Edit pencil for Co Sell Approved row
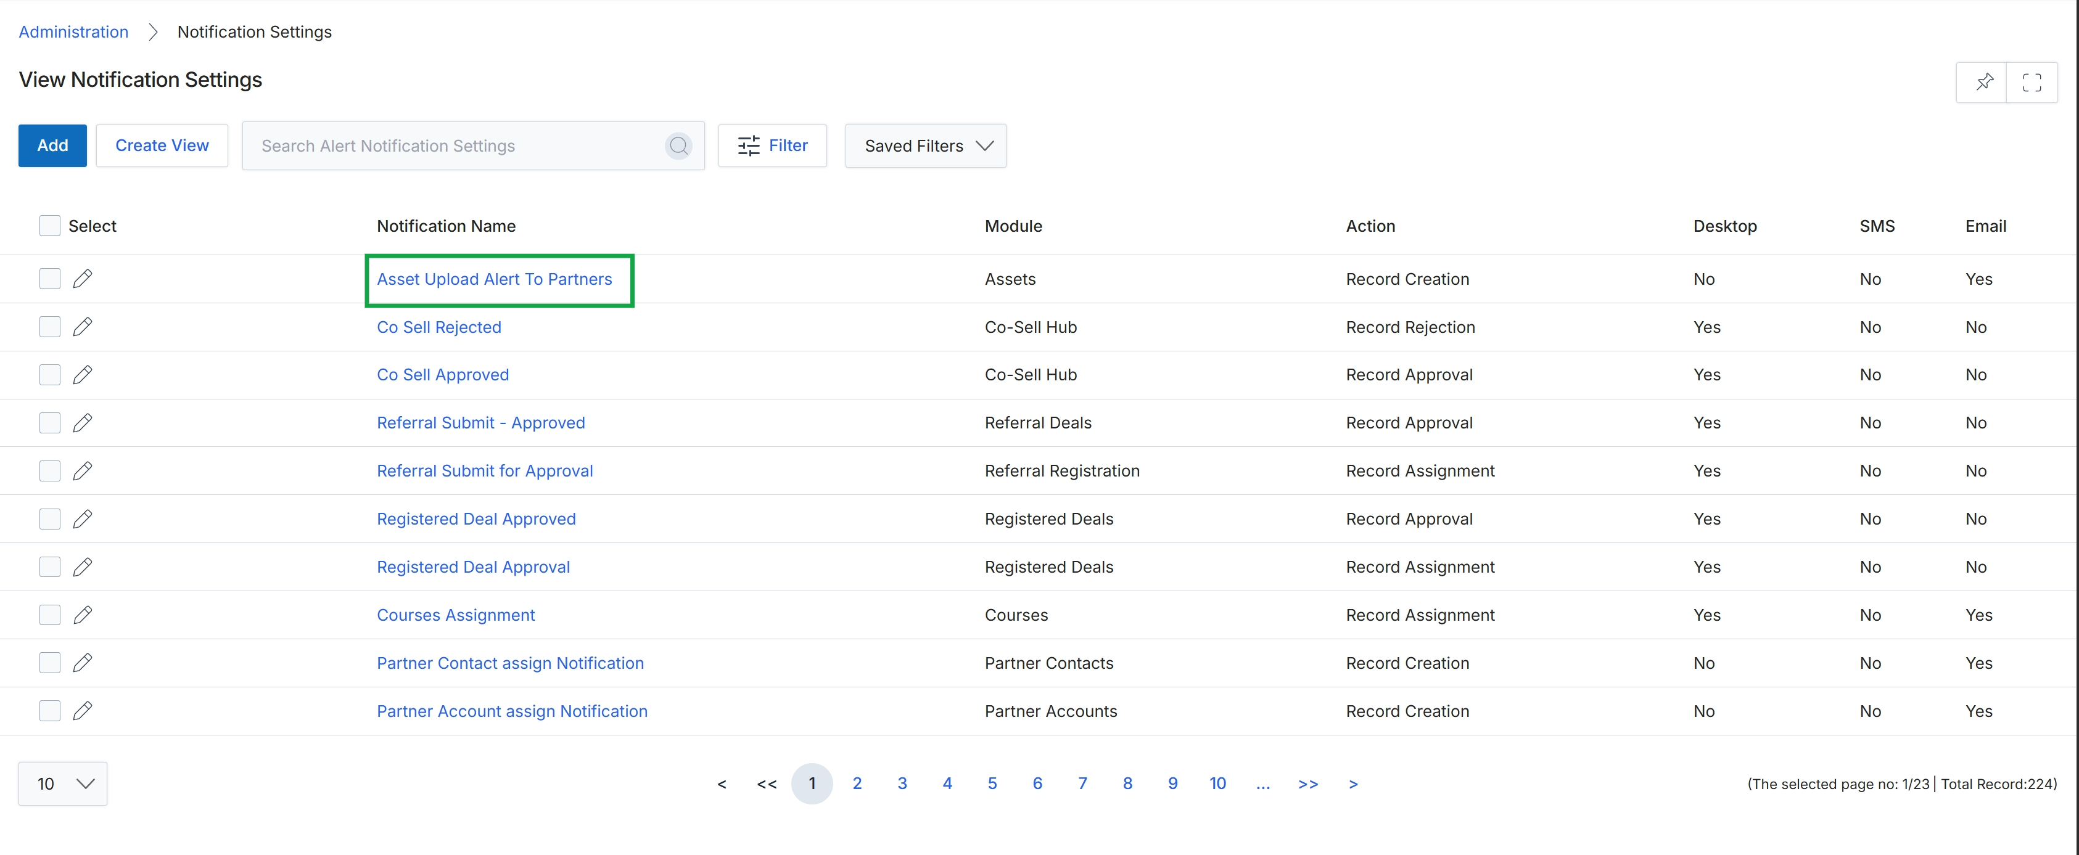The image size is (2079, 855). pyautogui.click(x=82, y=374)
